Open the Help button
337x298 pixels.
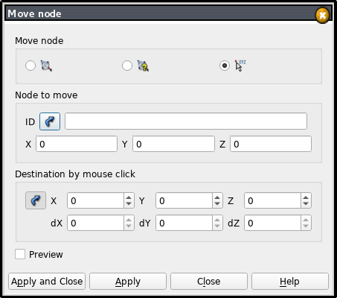tap(290, 282)
